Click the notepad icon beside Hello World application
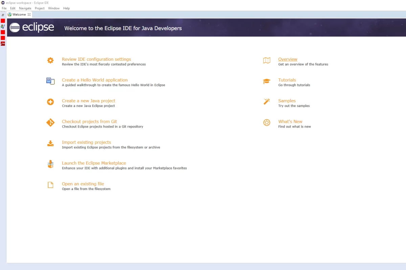 pos(50,81)
